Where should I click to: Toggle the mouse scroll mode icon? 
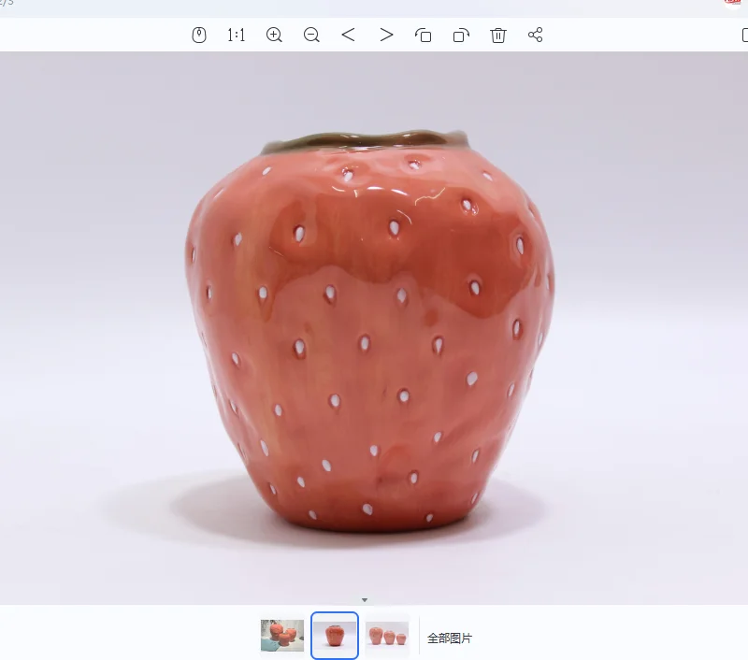pyautogui.click(x=199, y=35)
